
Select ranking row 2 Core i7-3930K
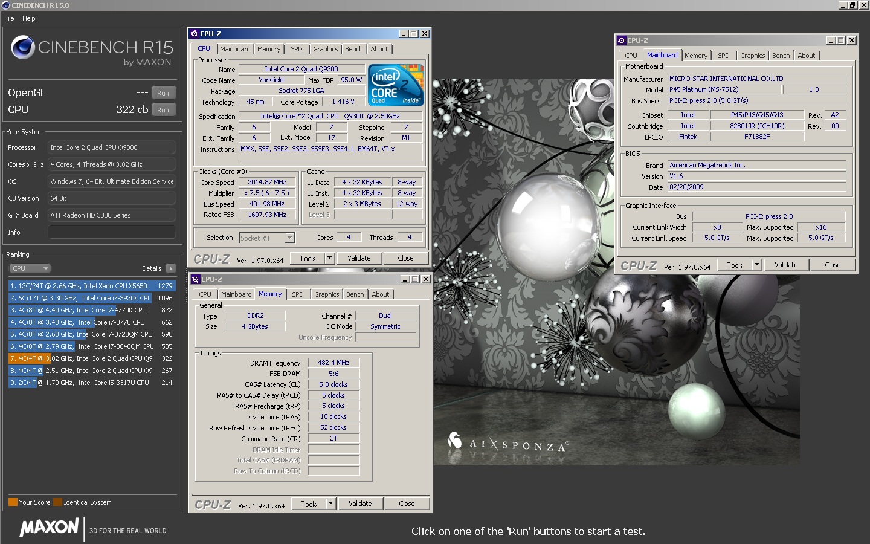(92, 298)
